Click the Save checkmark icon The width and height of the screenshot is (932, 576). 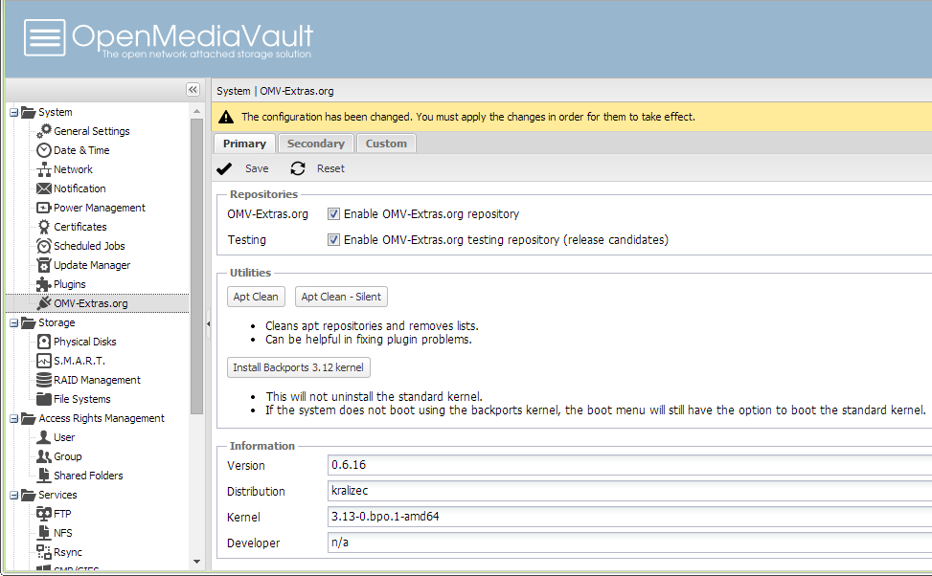(224, 168)
